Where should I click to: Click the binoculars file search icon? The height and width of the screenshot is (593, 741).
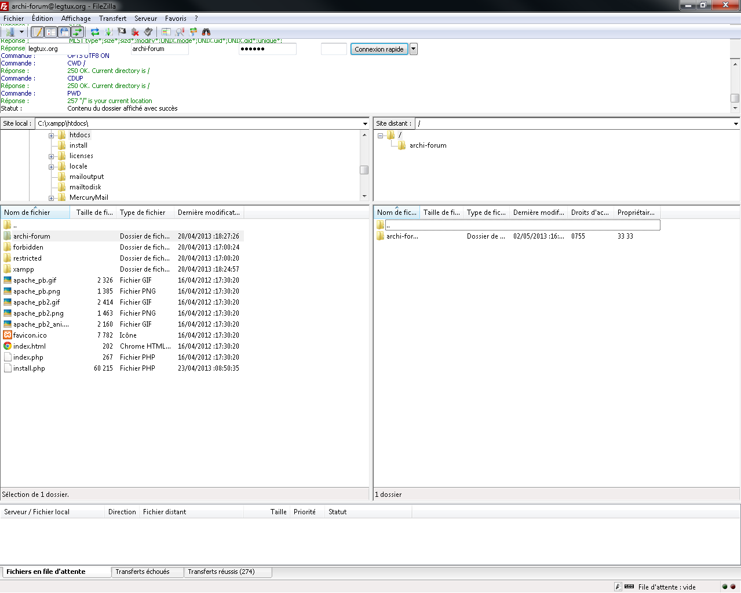(x=206, y=32)
